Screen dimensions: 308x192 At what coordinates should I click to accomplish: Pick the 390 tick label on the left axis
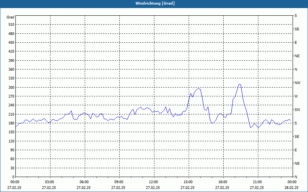click(12, 61)
